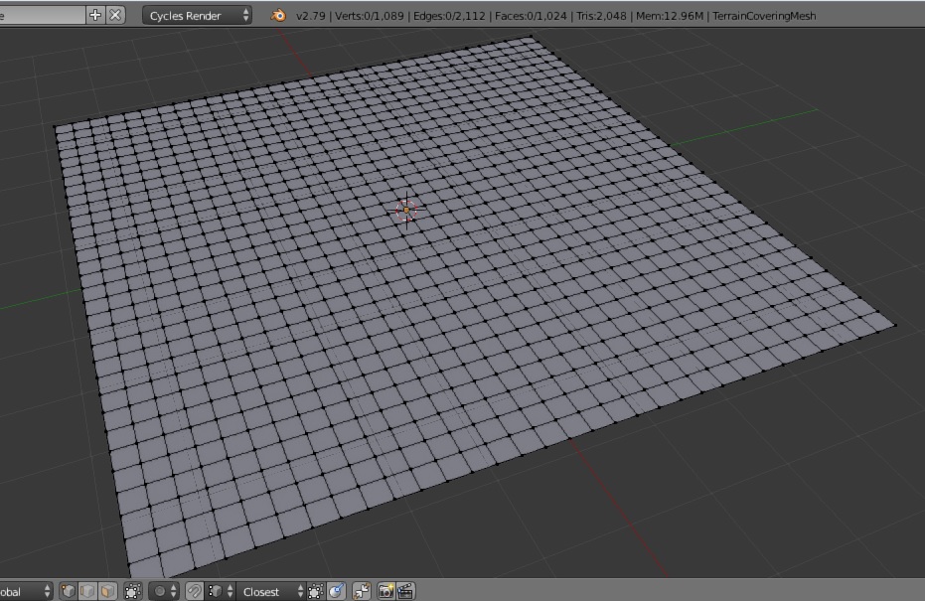This screenshot has height=601, width=925.
Task: Open the Global transform orientation menu
Action: point(25,591)
